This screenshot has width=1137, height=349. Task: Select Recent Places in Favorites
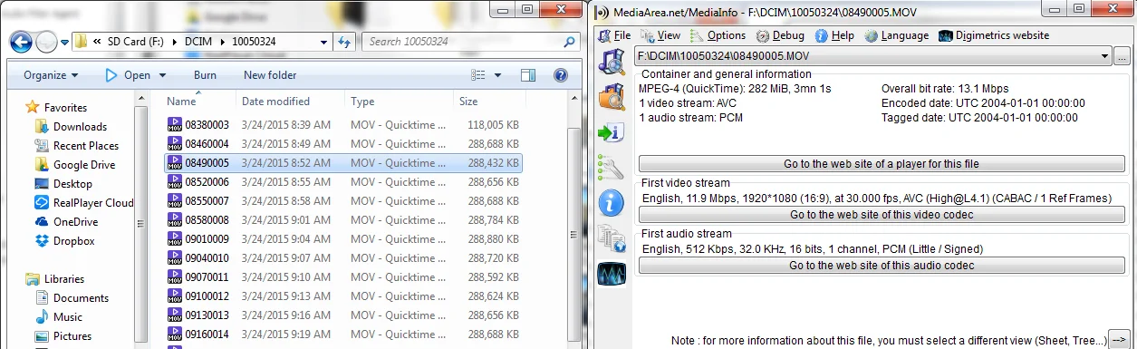[x=86, y=146]
